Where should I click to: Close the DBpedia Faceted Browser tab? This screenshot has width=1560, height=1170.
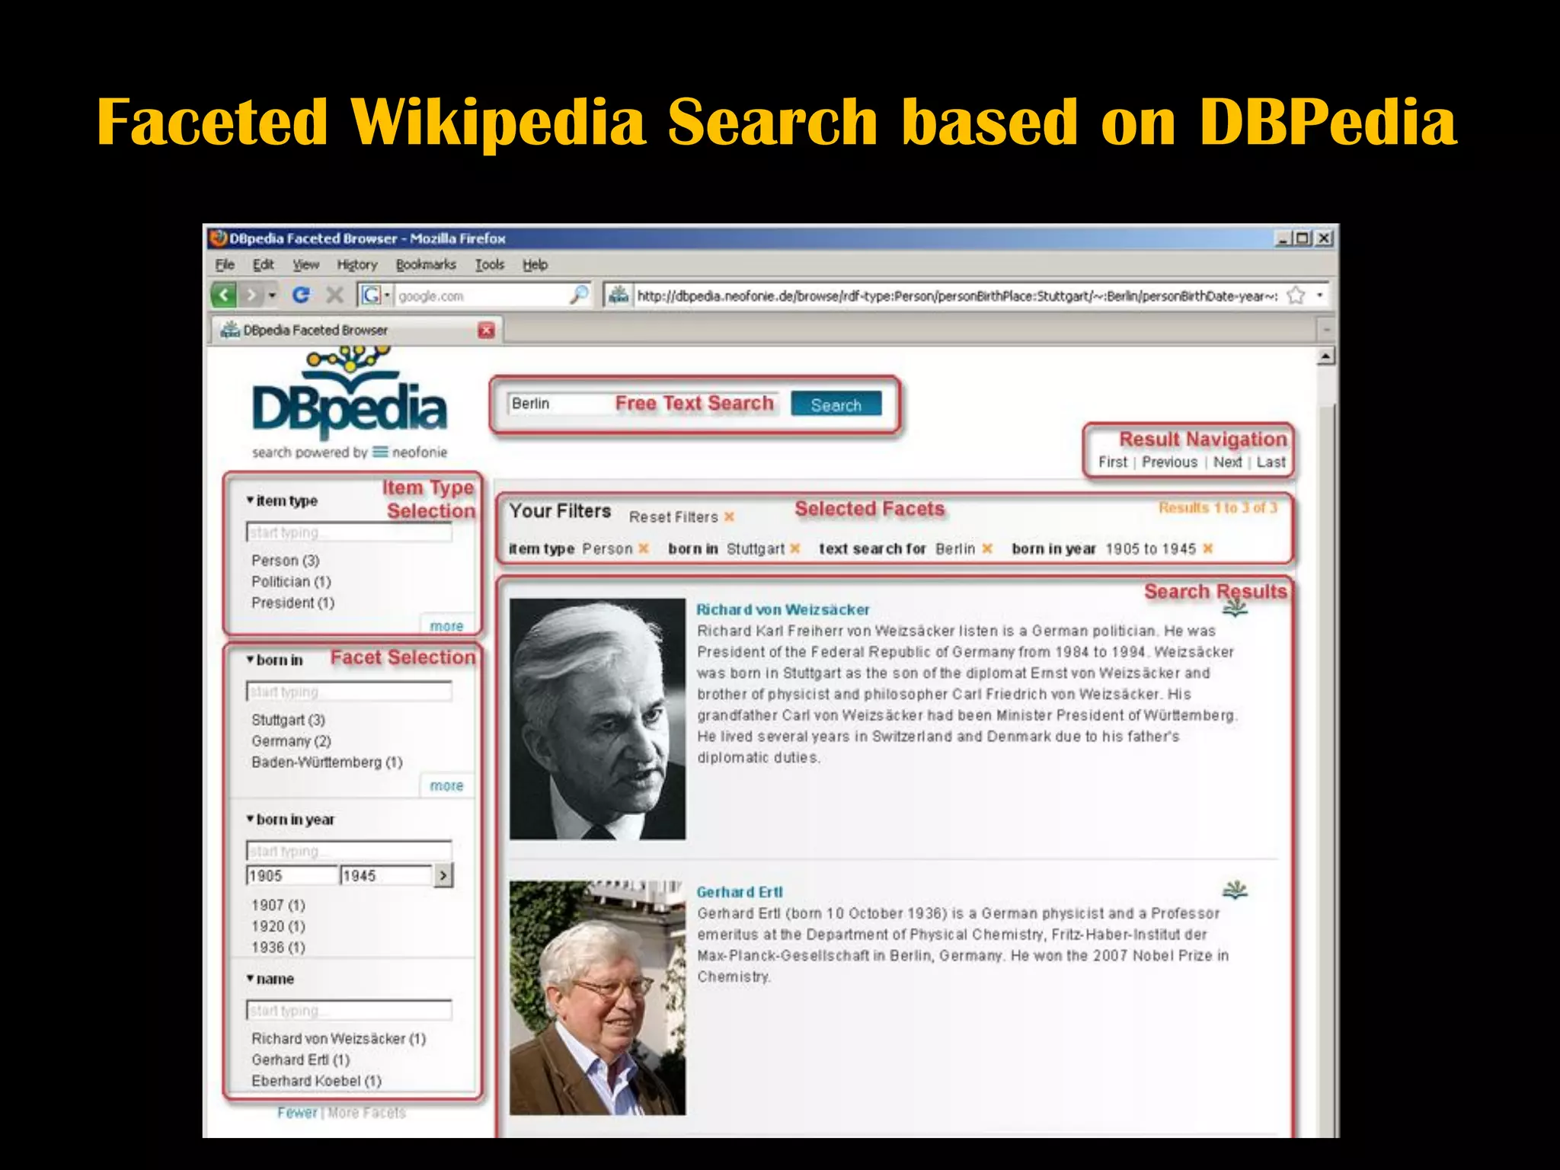pyautogui.click(x=486, y=330)
